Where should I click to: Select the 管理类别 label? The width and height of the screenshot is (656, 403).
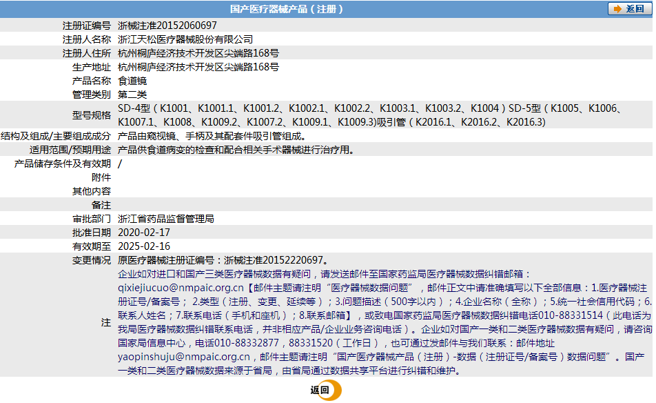92,95
